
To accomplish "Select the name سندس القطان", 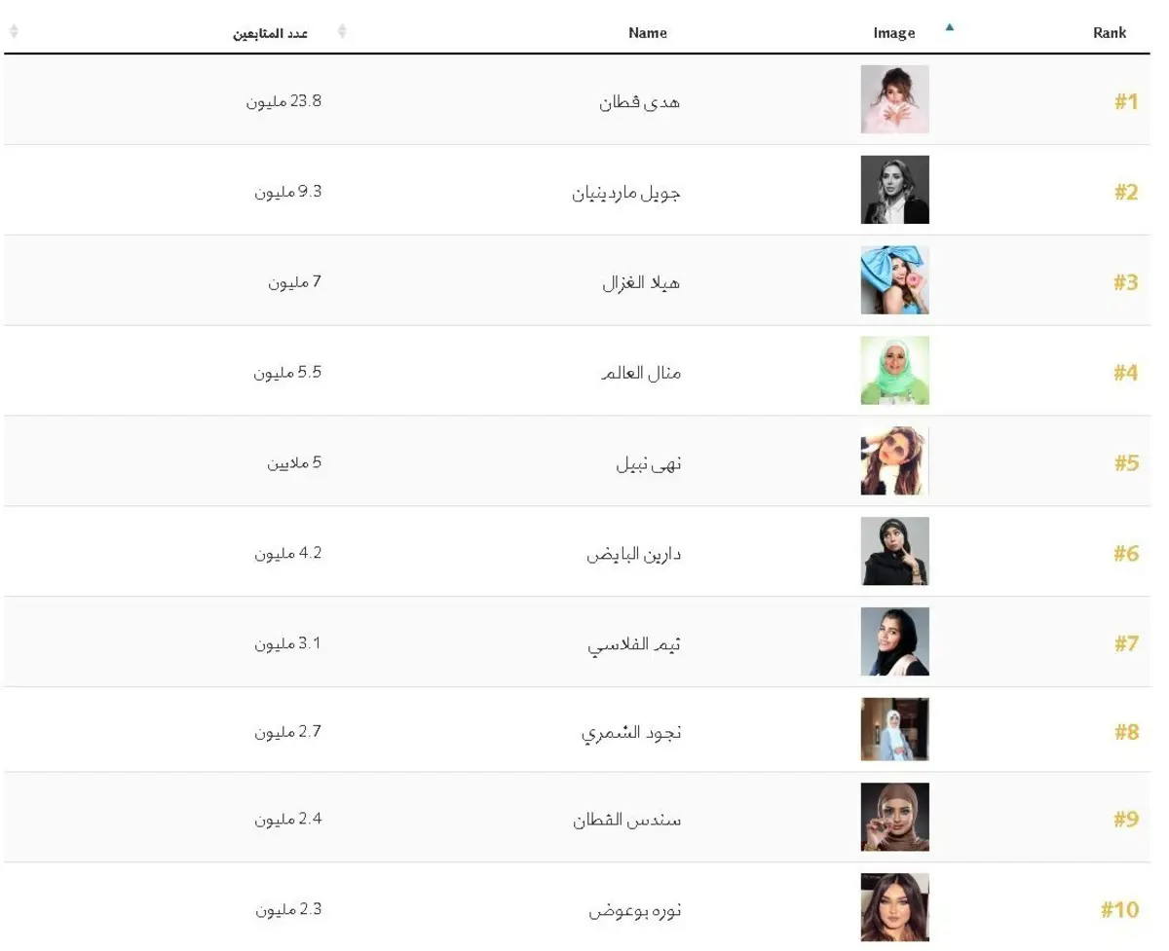I will 627,820.
